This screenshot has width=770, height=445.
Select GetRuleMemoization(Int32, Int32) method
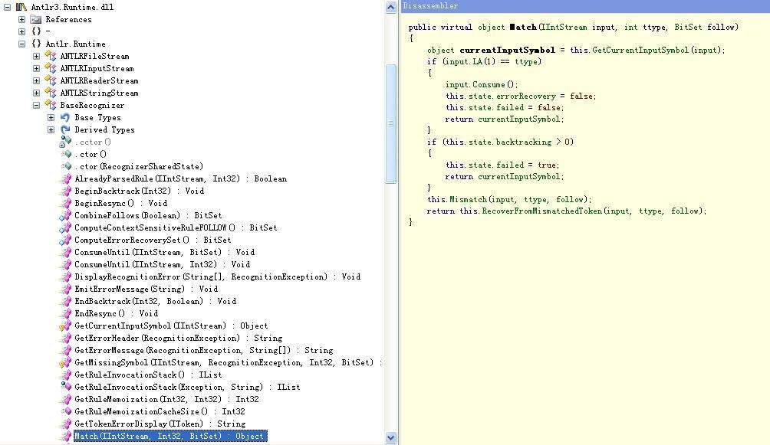[166, 399]
